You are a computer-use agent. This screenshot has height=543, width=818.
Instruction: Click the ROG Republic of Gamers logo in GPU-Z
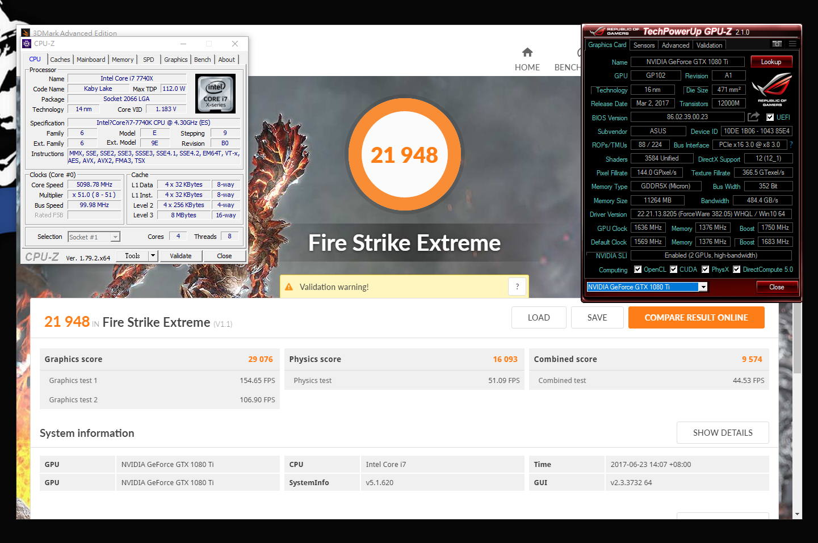point(771,89)
